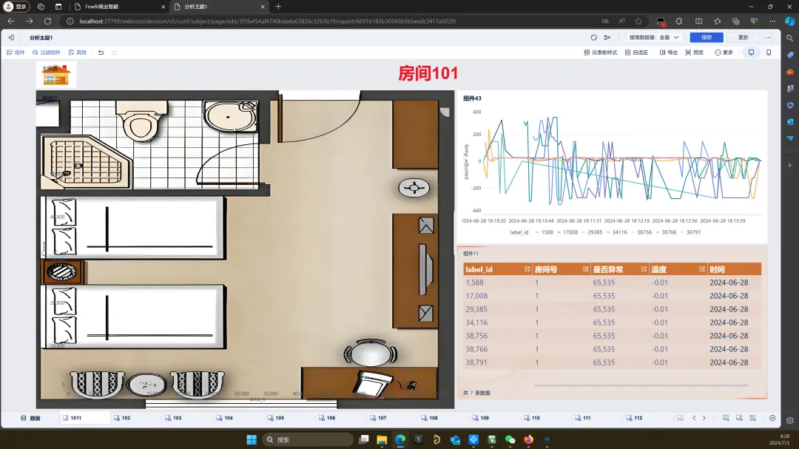This screenshot has height=449, width=799.
Task: Select the 房间101 title component
Action: tap(428, 73)
